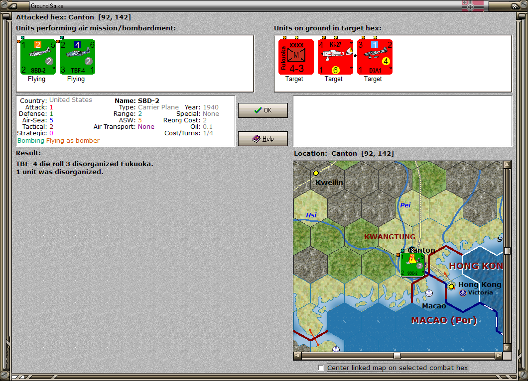Click the KWANGTUNG province label on map
This screenshot has height=381, width=528.
pos(390,237)
